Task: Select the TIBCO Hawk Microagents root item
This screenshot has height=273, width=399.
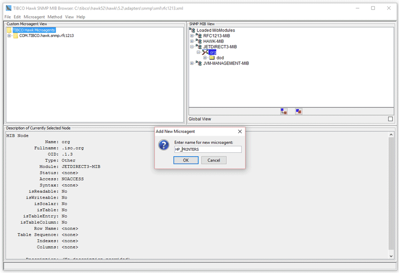Action: click(x=34, y=30)
